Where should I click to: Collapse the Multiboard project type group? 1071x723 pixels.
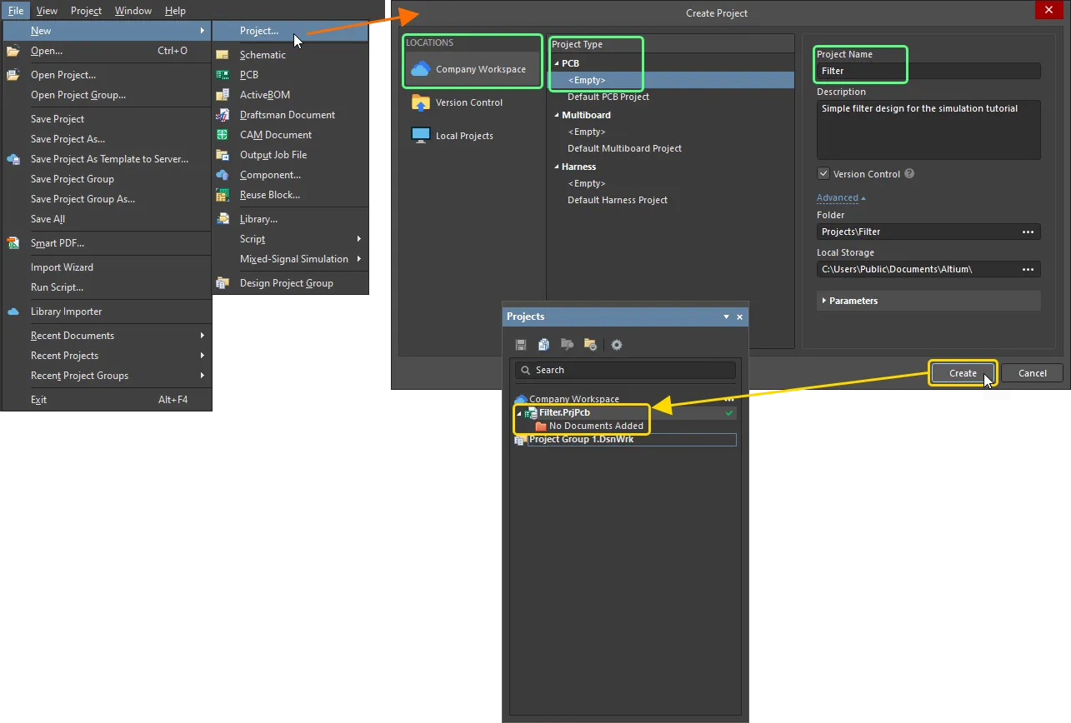tap(556, 115)
